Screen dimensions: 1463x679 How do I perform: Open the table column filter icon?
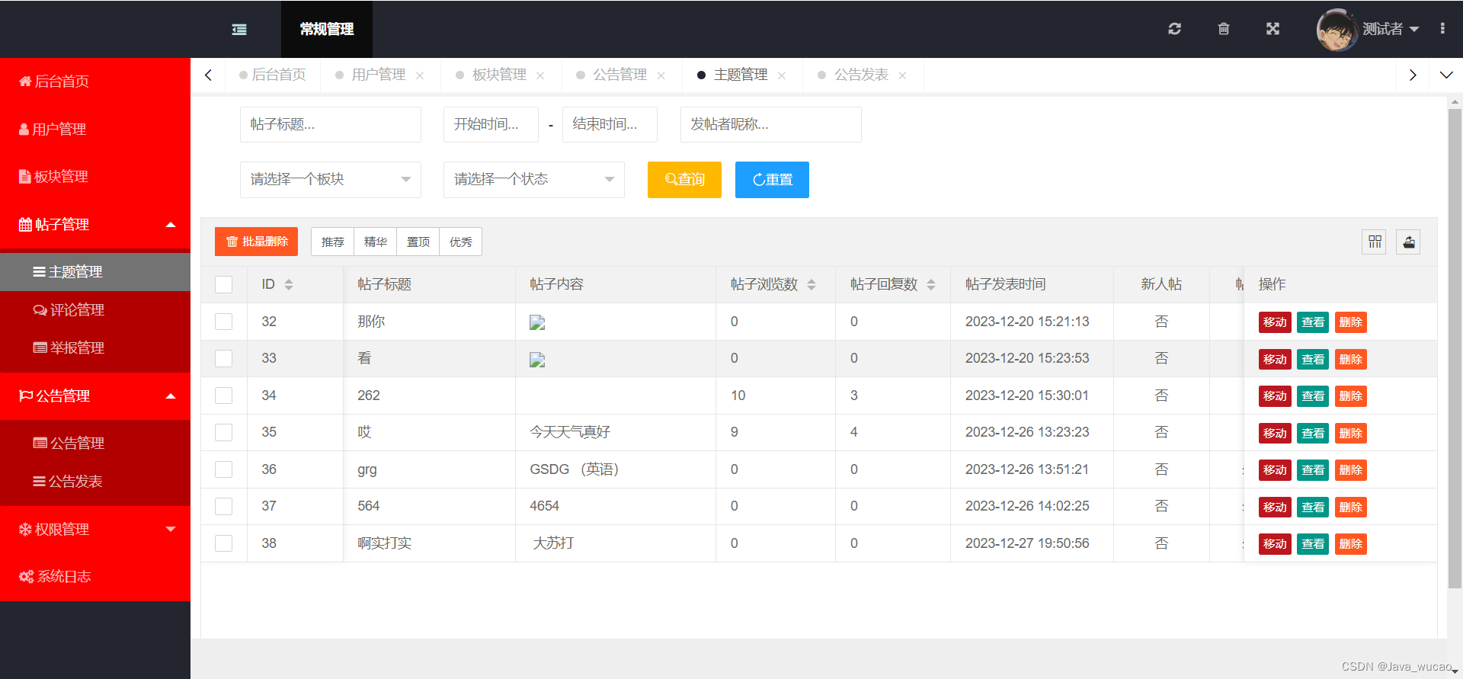pos(1375,242)
